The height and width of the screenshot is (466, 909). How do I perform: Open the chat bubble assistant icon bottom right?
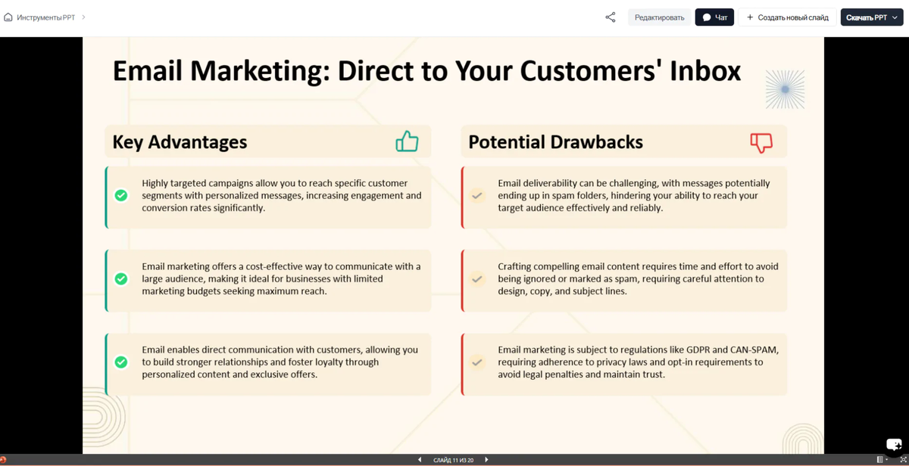[894, 445]
